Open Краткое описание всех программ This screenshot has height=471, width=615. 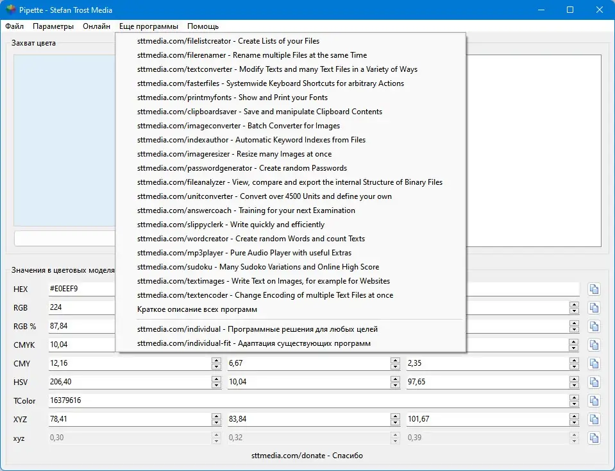[x=291, y=310]
